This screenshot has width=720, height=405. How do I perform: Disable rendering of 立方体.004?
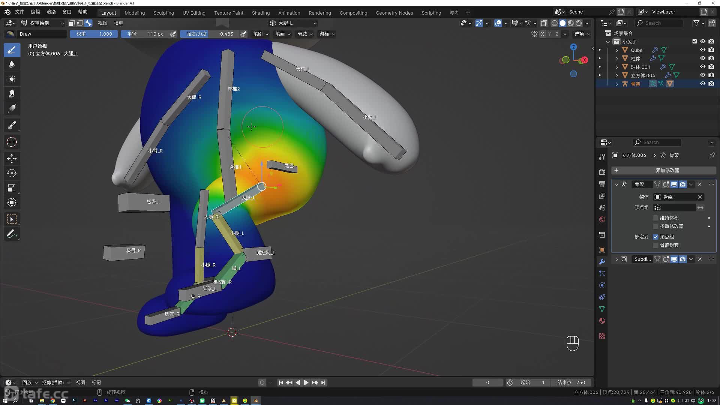711,75
